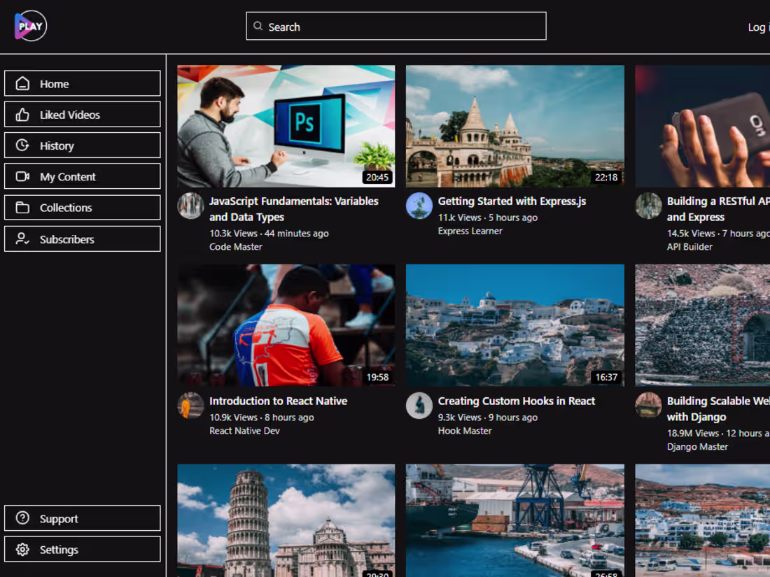This screenshot has height=577, width=770.
Task: Click the thumbs-up Liked Videos icon
Action: click(x=22, y=114)
